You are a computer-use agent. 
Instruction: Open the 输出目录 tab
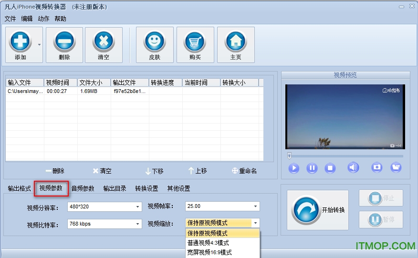pyautogui.click(x=115, y=188)
